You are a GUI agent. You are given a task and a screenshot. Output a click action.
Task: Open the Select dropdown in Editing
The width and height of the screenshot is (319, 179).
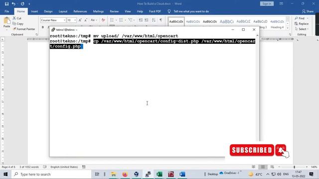click(302, 29)
